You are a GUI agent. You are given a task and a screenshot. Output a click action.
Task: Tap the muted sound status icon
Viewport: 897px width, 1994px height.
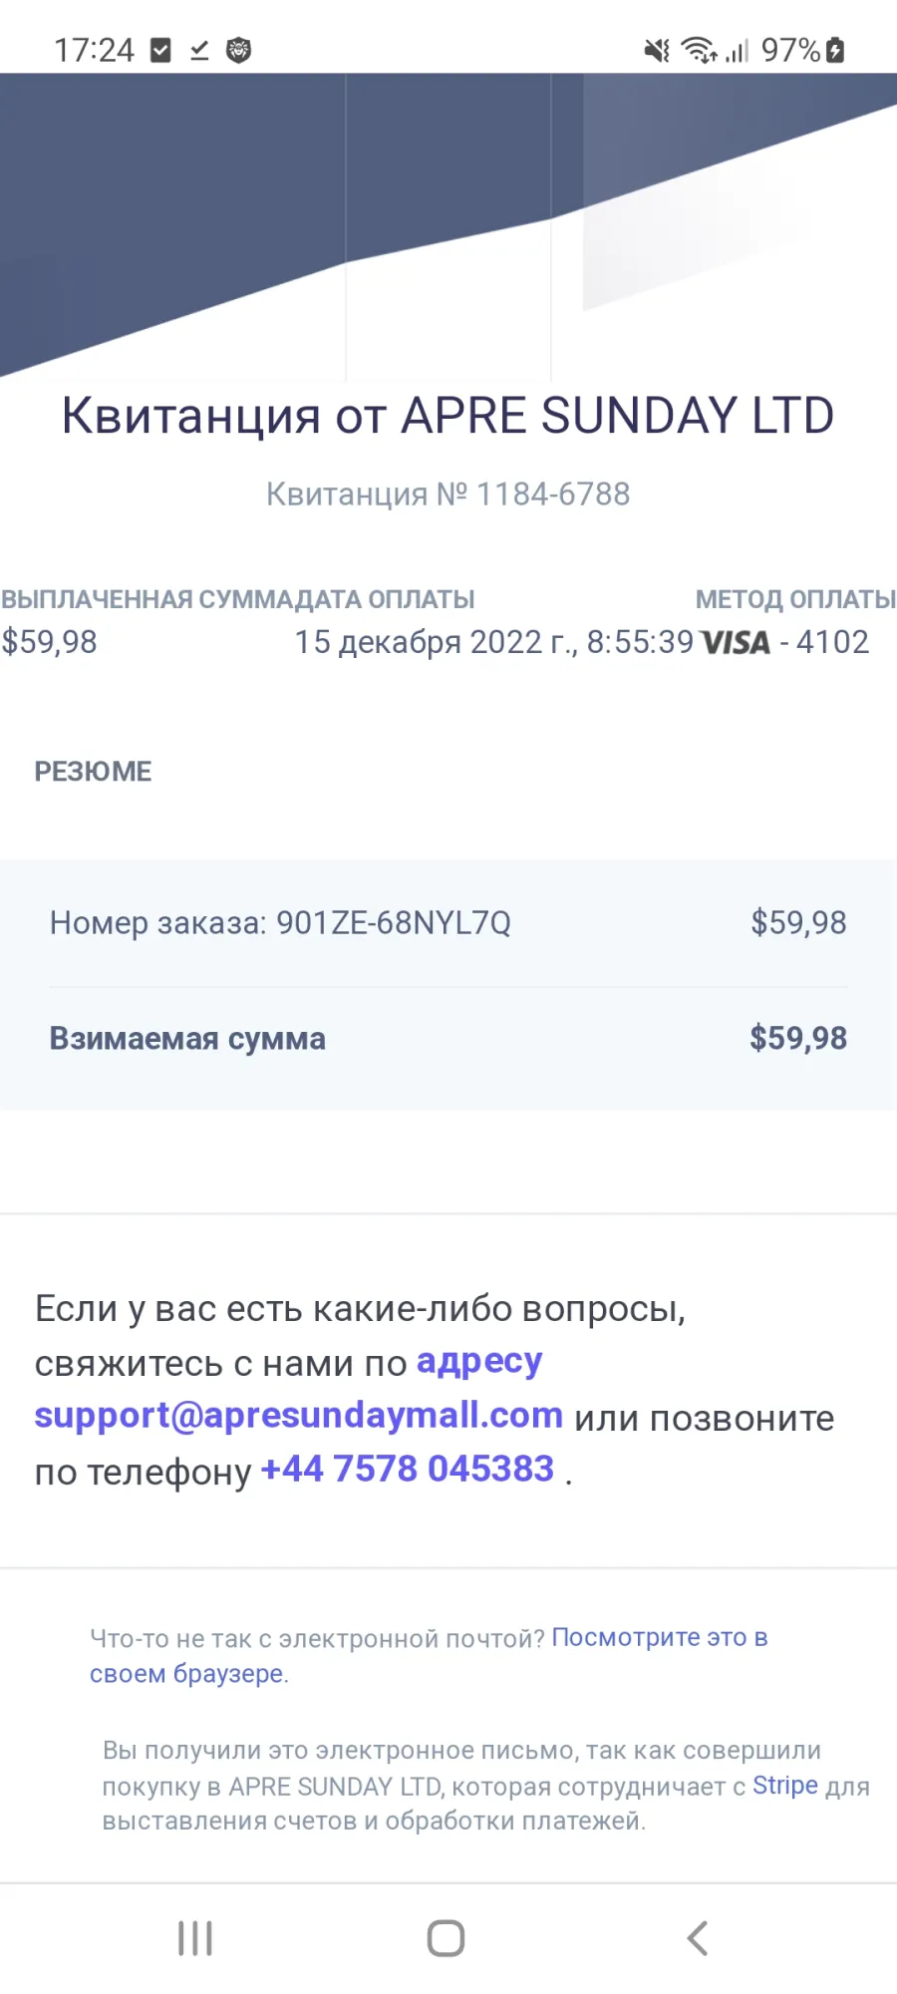(657, 50)
